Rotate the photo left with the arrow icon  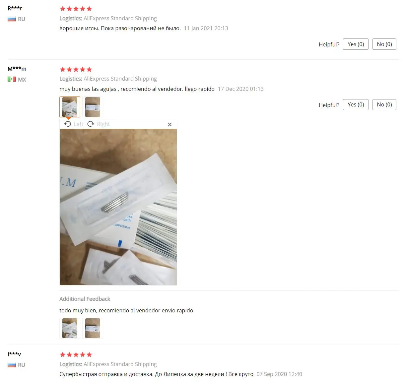point(68,124)
